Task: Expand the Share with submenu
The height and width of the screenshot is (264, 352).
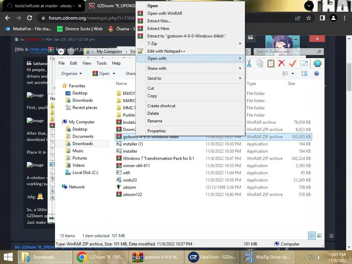Action: (x=190, y=68)
